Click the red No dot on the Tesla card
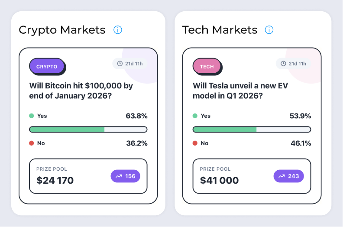This screenshot has height=227, width=343. (195, 143)
